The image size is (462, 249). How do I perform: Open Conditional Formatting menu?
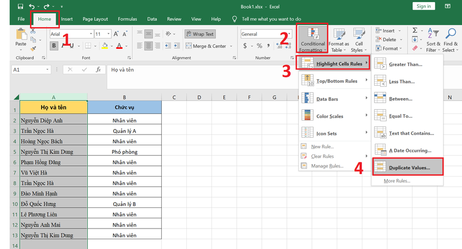coord(312,40)
